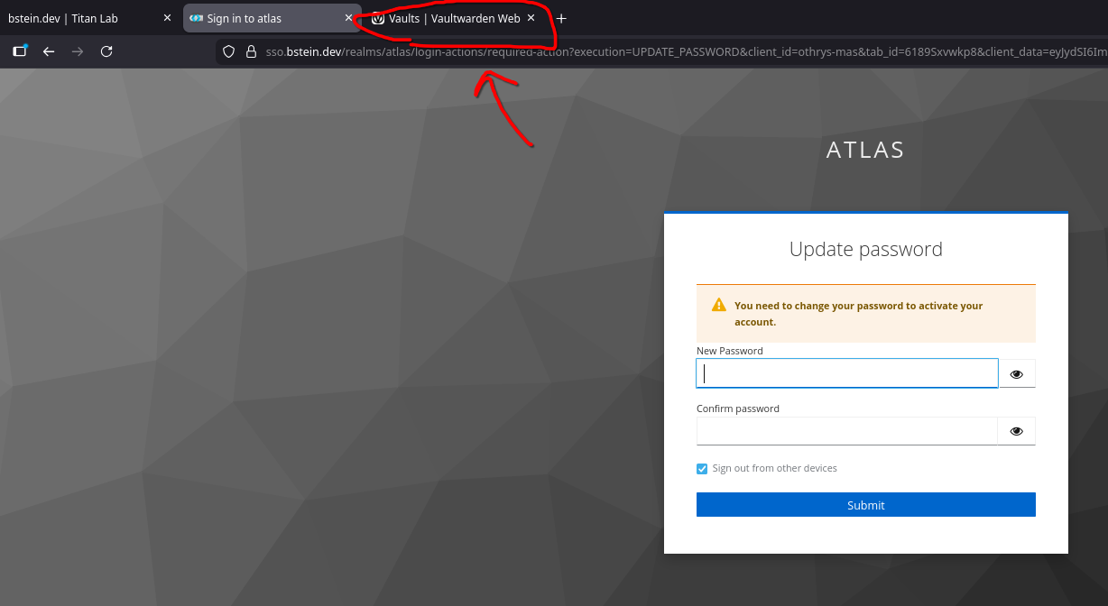
Task: Click the tracking protection shield icon
Action: click(x=229, y=51)
